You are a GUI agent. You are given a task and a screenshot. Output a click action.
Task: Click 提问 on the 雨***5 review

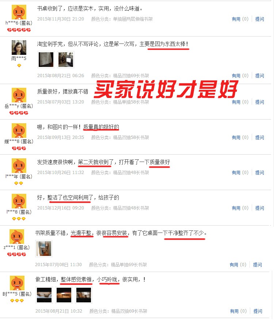point(259,76)
